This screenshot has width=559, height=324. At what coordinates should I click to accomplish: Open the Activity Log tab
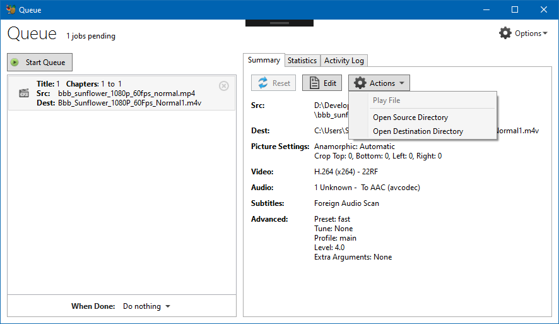click(x=344, y=61)
